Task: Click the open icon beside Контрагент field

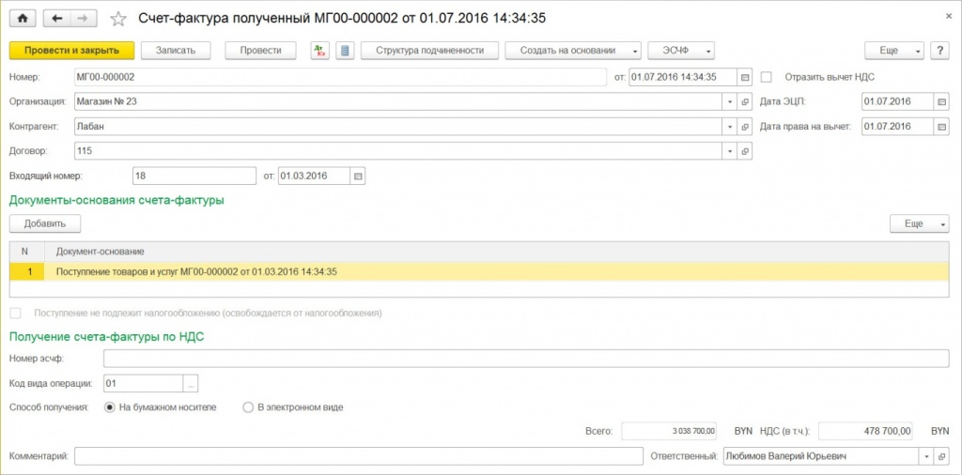Action: click(746, 126)
